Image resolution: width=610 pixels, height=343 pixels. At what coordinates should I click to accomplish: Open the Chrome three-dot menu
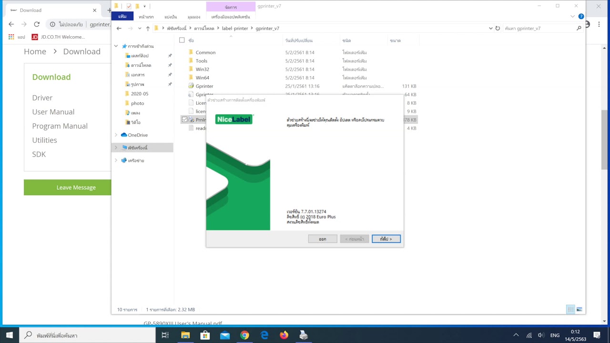(x=599, y=24)
